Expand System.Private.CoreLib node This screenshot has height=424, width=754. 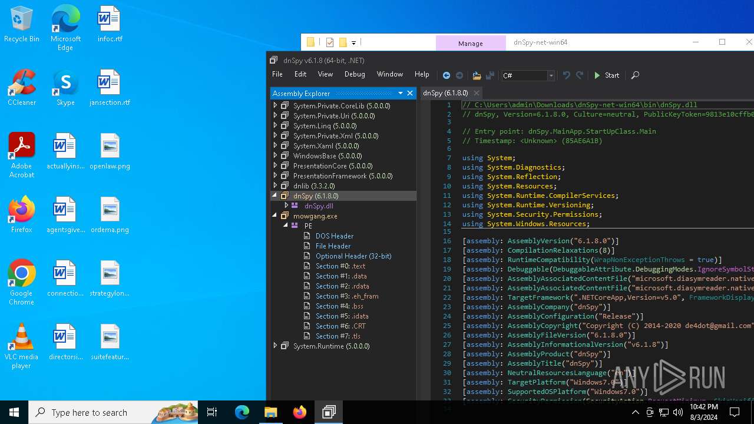(275, 106)
